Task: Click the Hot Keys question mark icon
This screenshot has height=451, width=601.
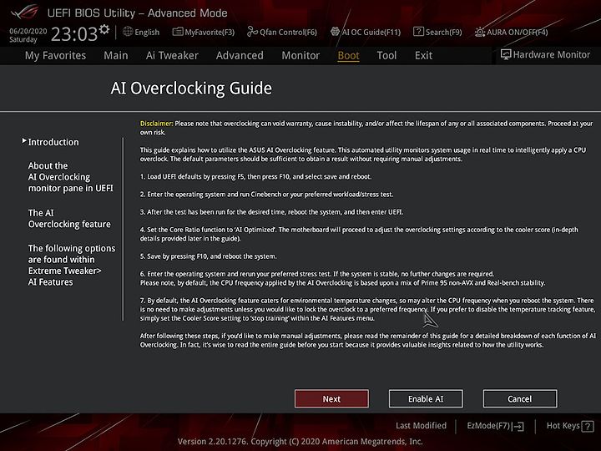Action: click(588, 426)
